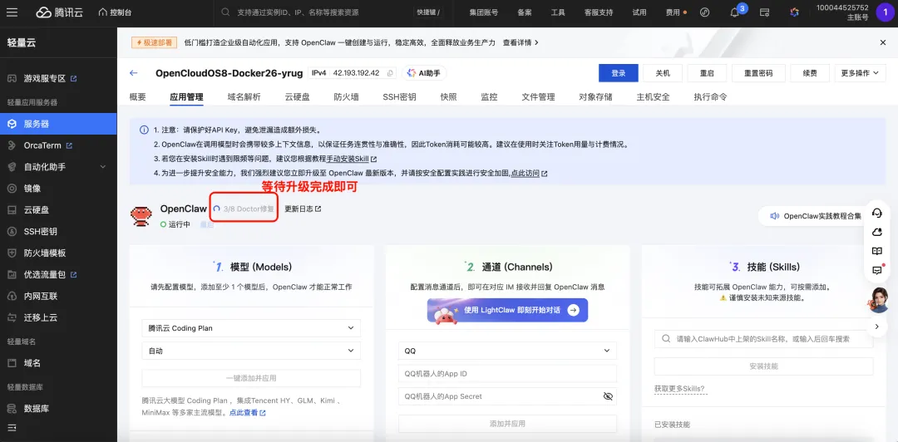Focus the ClawHub Skill search field
898x442 pixels.
[763, 339]
